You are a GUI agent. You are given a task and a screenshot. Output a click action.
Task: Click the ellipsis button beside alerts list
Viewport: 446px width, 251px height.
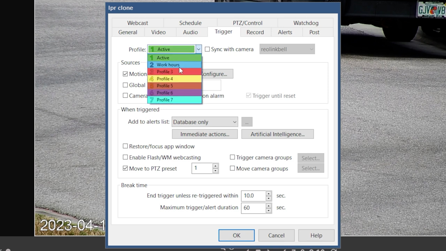[x=247, y=122]
